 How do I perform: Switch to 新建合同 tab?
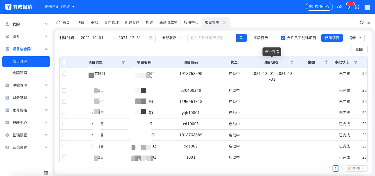[x=132, y=22]
